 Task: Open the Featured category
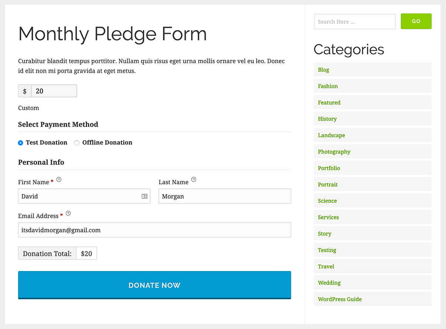[329, 103]
